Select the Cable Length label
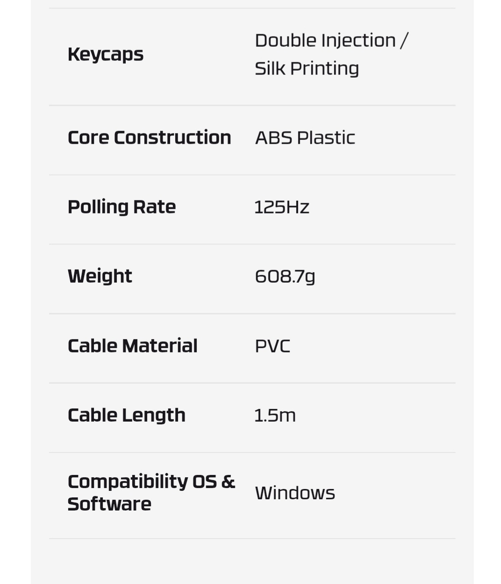This screenshot has height=584, width=501. [127, 415]
